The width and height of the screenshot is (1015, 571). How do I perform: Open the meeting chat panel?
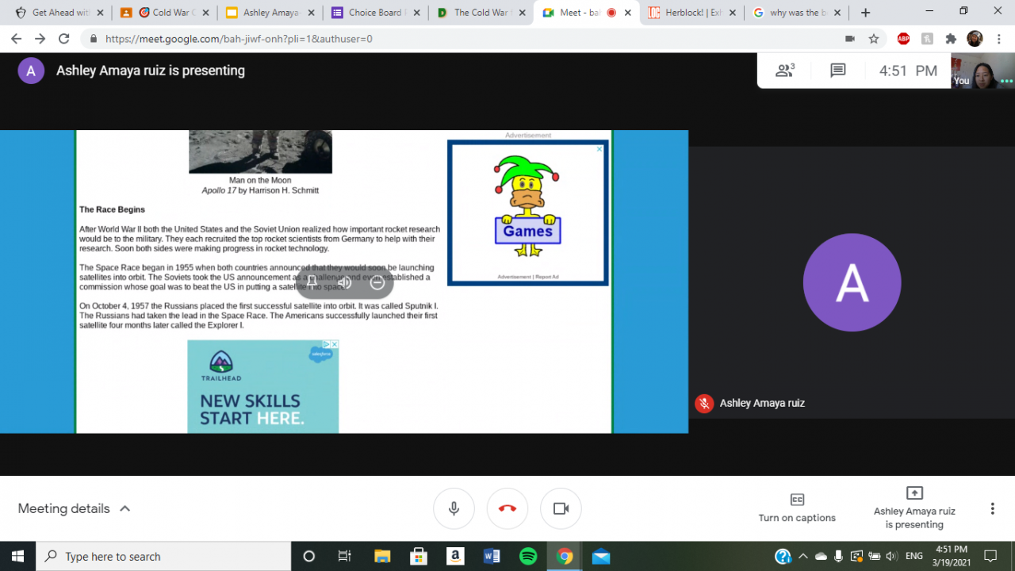[x=837, y=71]
